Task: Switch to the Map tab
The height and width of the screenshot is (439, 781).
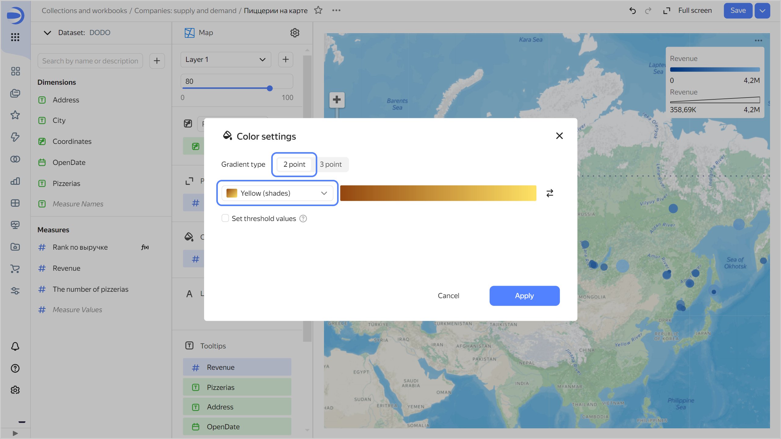Action: [205, 33]
